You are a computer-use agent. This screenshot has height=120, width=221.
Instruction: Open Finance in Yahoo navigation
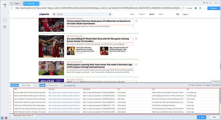click(142, 14)
